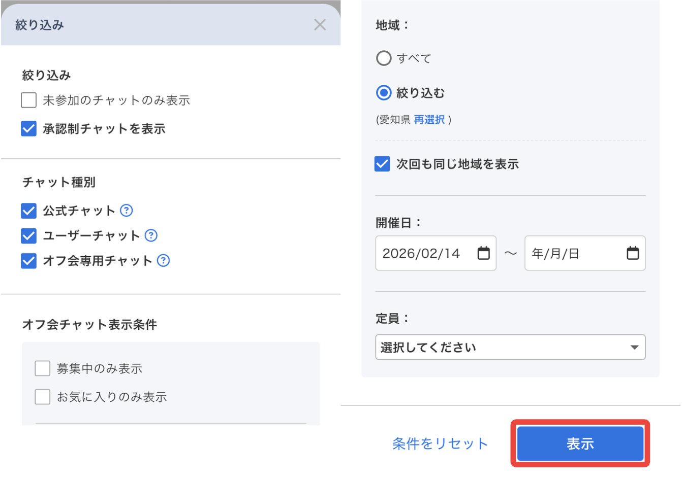View help info for オフ会専用チャット

click(x=163, y=261)
